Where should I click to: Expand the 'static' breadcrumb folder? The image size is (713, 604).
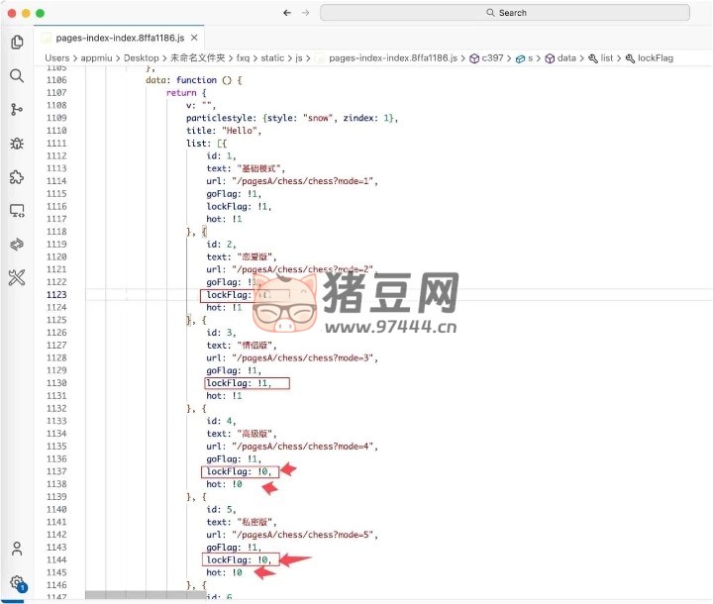pyautogui.click(x=272, y=58)
